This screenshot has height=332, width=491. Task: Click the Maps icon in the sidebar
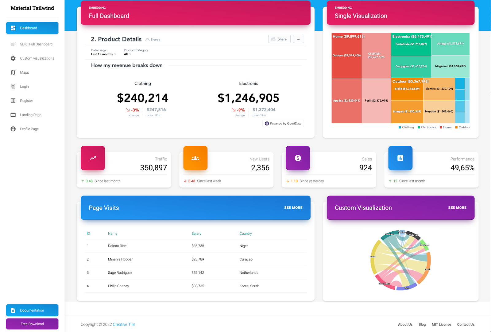(13, 72)
